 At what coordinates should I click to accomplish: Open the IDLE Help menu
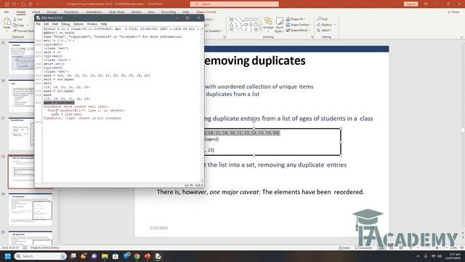(x=104, y=24)
